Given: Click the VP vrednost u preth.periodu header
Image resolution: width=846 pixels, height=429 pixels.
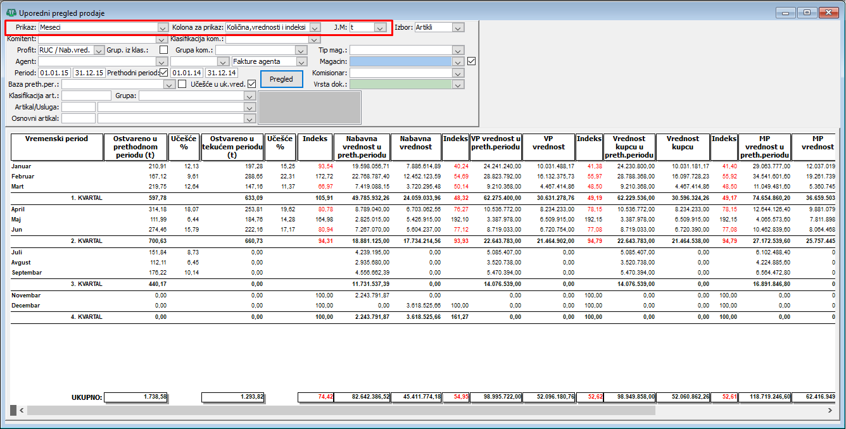Looking at the screenshot, I should click(x=496, y=147).
